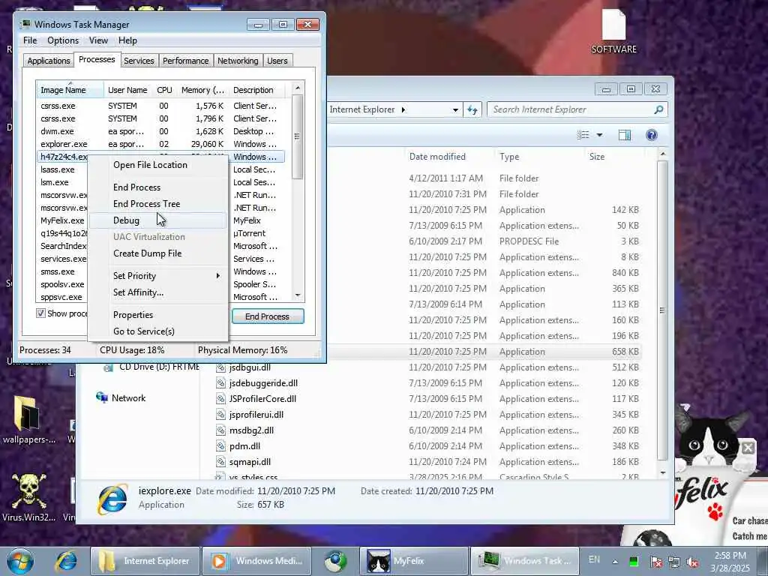Screen dimensions: 768x576
Task: Open Explorer help question mark icon
Action: tap(652, 135)
